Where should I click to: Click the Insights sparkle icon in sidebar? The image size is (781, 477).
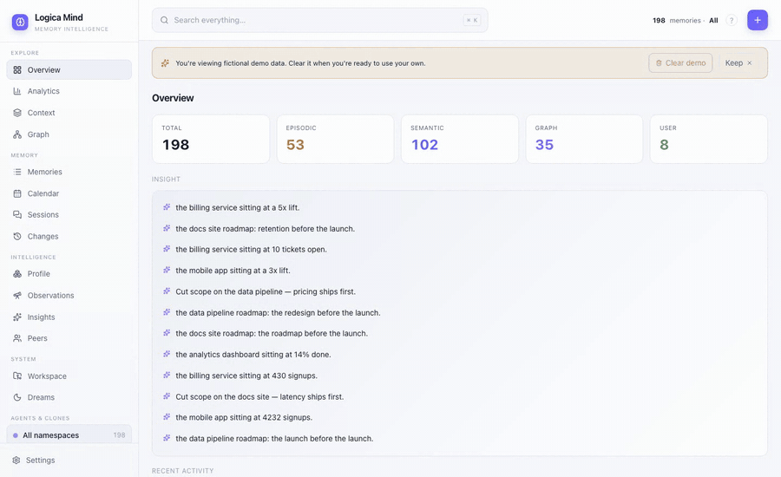coord(17,317)
